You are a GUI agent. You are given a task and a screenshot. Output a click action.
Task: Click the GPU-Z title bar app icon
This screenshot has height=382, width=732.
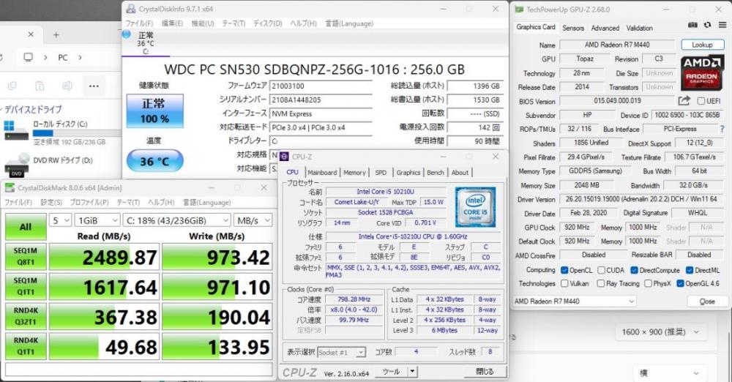519,10
